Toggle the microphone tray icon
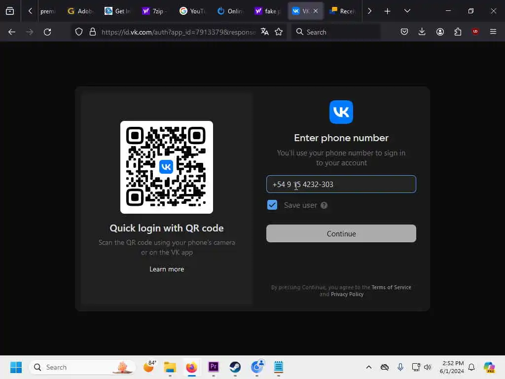The width and height of the screenshot is (505, 379). click(400, 367)
